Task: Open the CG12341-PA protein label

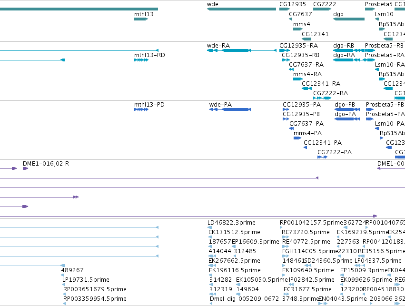Action: 323,143
